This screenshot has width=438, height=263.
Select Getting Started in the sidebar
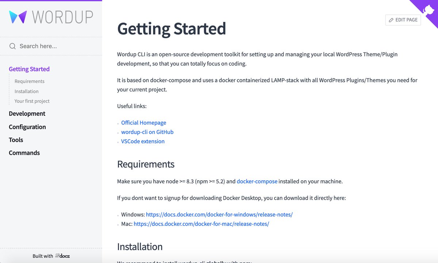click(29, 69)
